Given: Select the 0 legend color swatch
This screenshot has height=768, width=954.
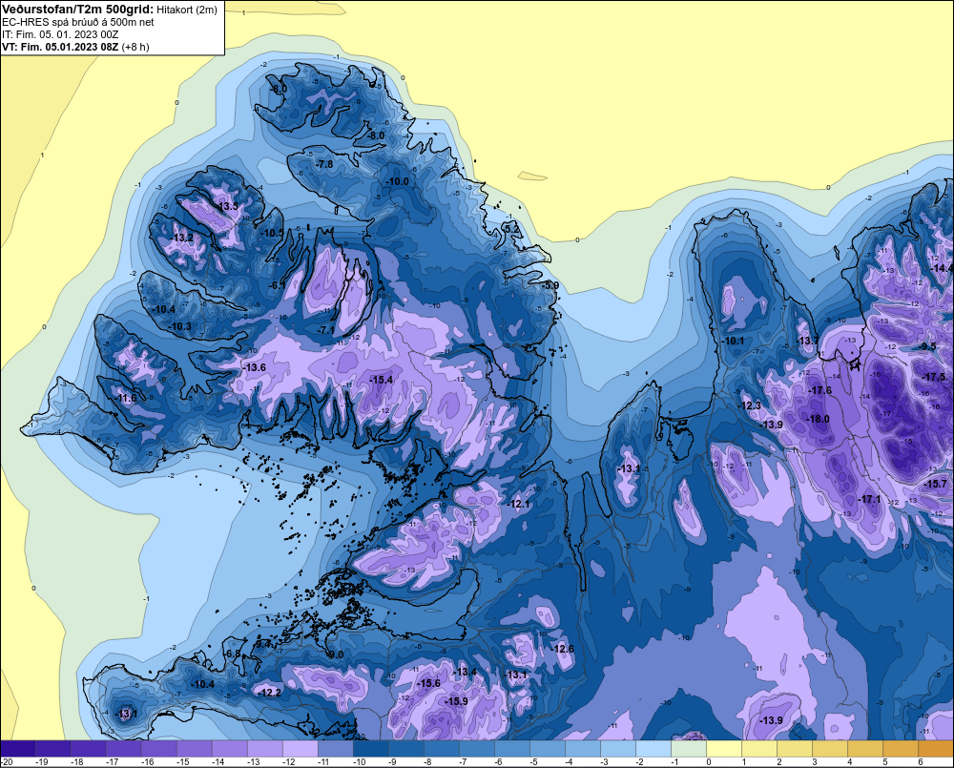Looking at the screenshot, I should click(724, 749).
